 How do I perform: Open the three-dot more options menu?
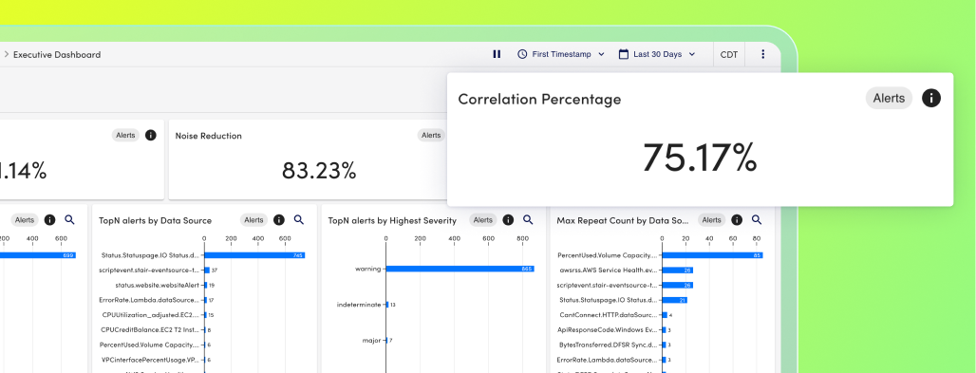tap(763, 54)
